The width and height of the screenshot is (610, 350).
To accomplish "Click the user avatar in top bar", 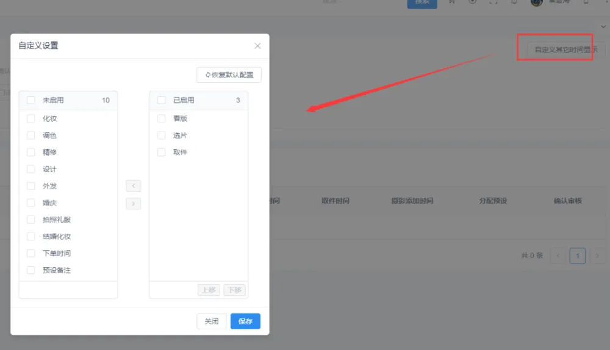I will tap(537, 2).
